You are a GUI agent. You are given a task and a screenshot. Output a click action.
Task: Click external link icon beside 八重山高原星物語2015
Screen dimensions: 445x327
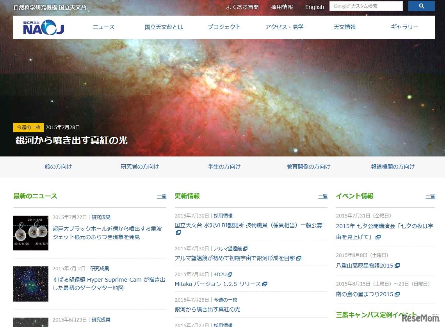[397, 266]
